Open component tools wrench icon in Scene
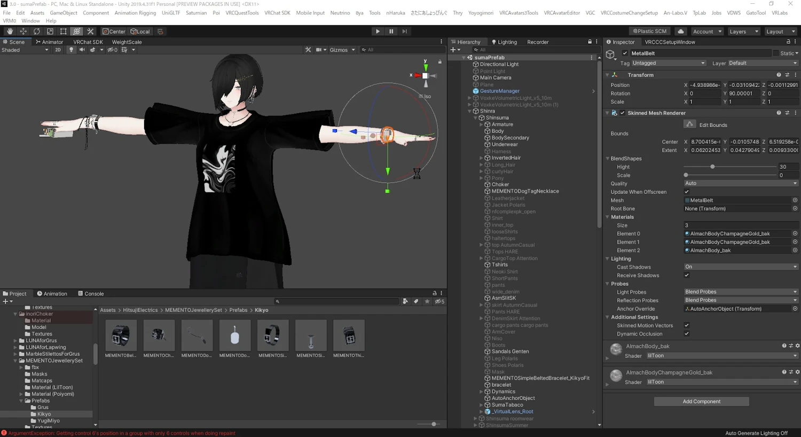This screenshot has width=801, height=437. tap(308, 50)
